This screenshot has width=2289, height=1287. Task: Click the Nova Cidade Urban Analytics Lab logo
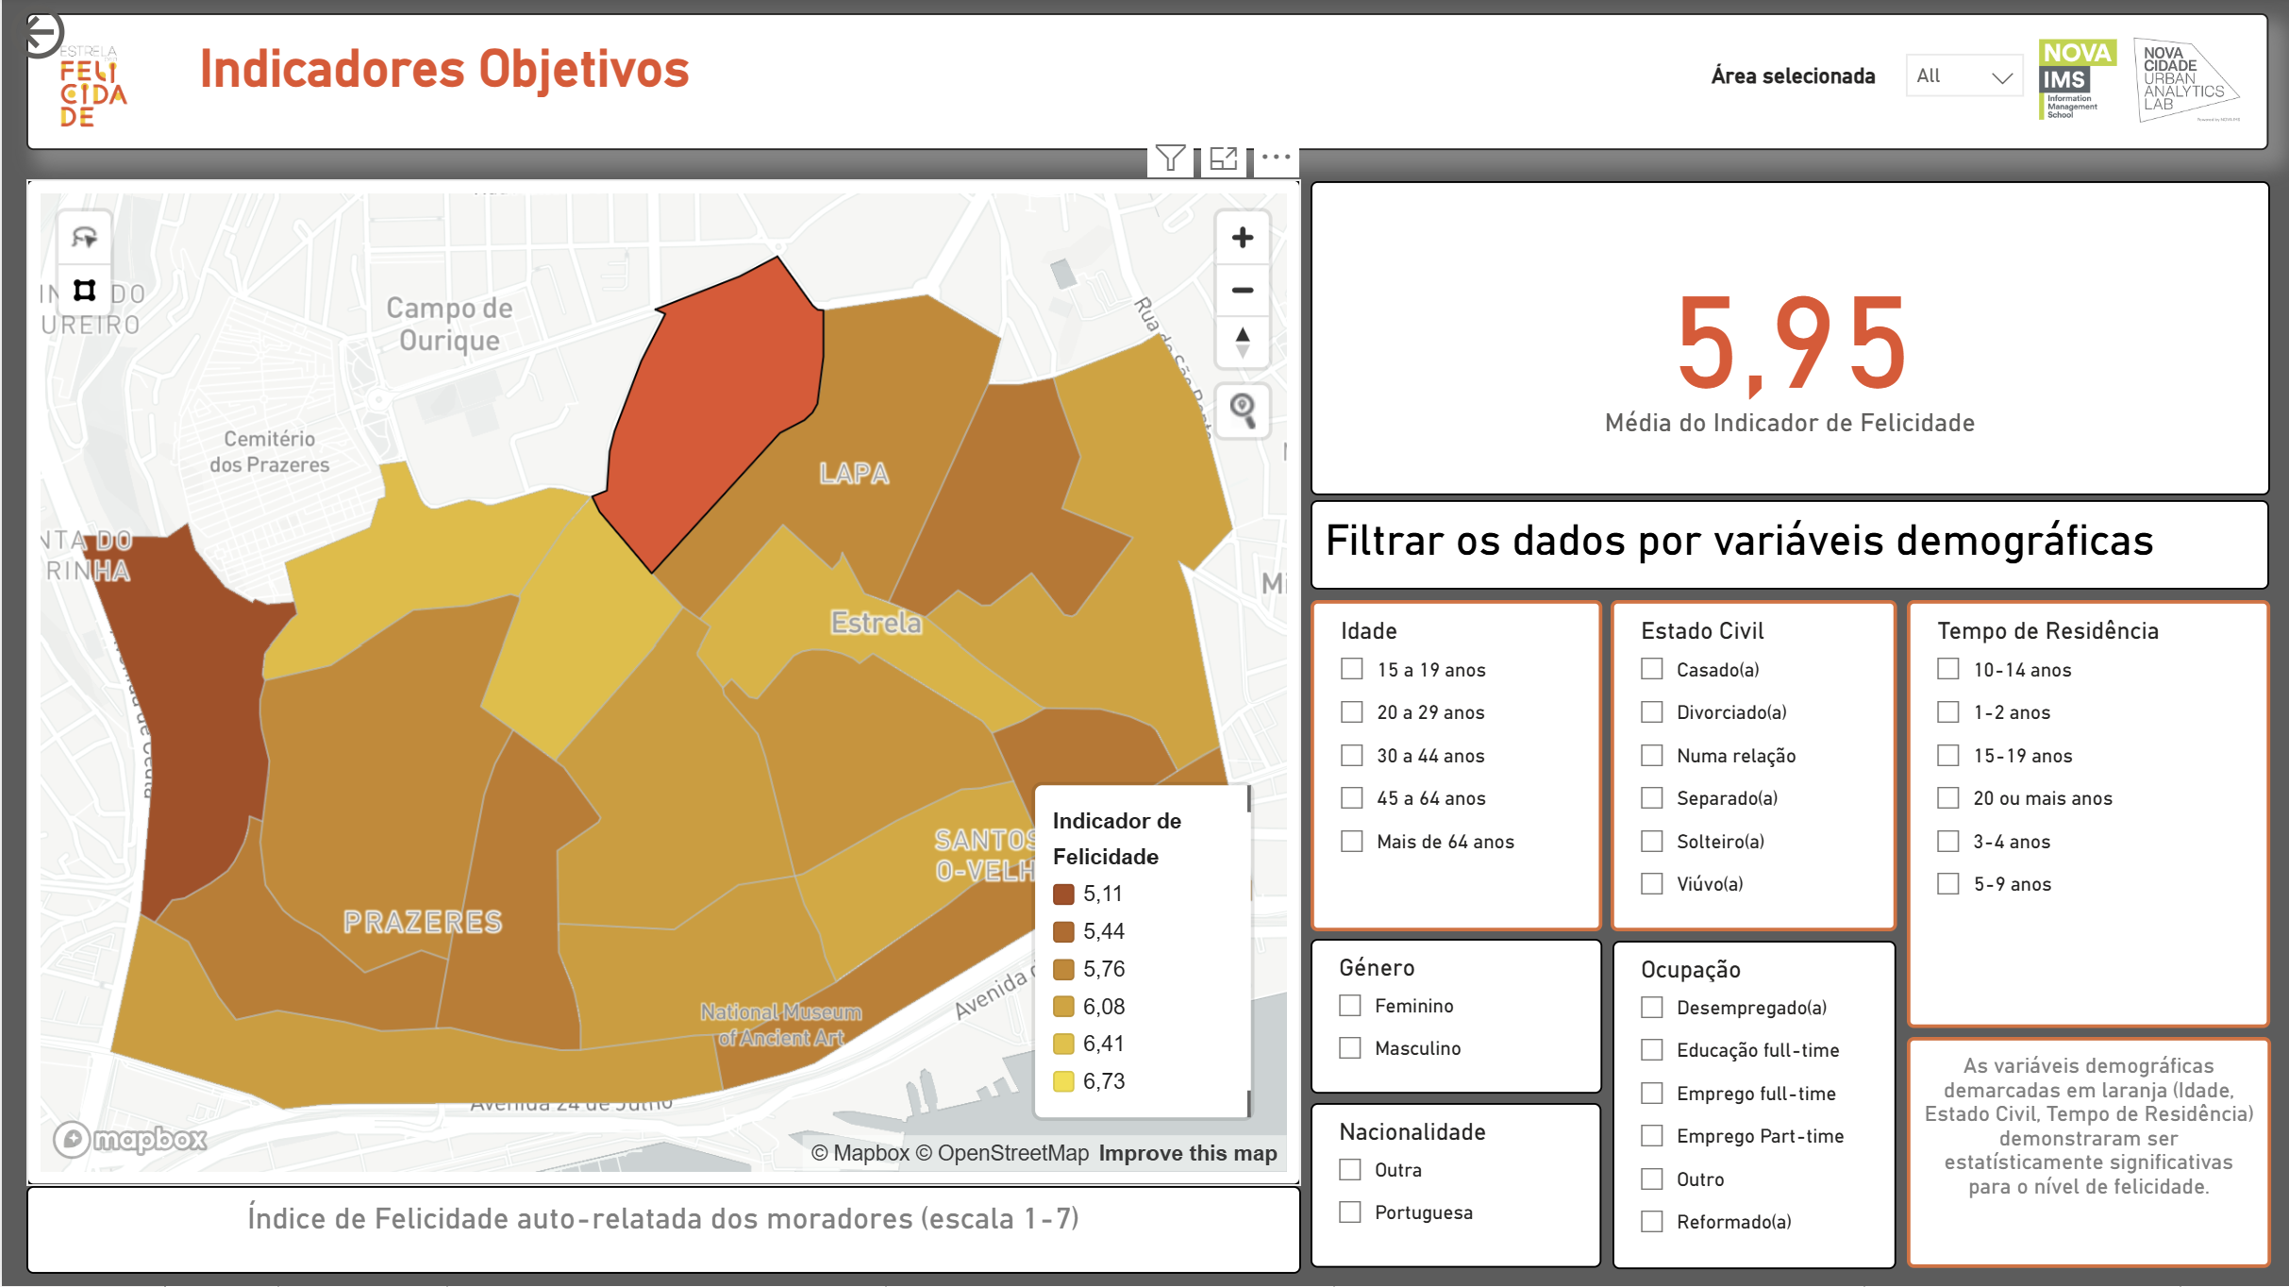(2188, 82)
